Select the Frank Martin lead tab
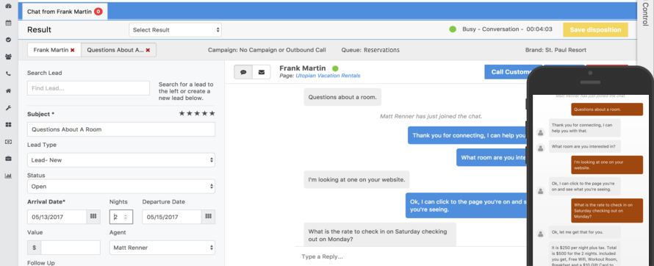 (x=54, y=50)
